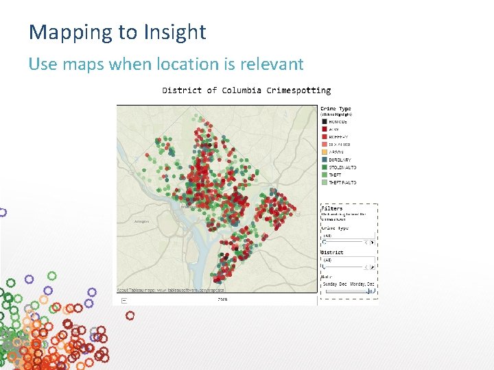Click the District (All) value field
494x370 pixels.
[x=349, y=260]
